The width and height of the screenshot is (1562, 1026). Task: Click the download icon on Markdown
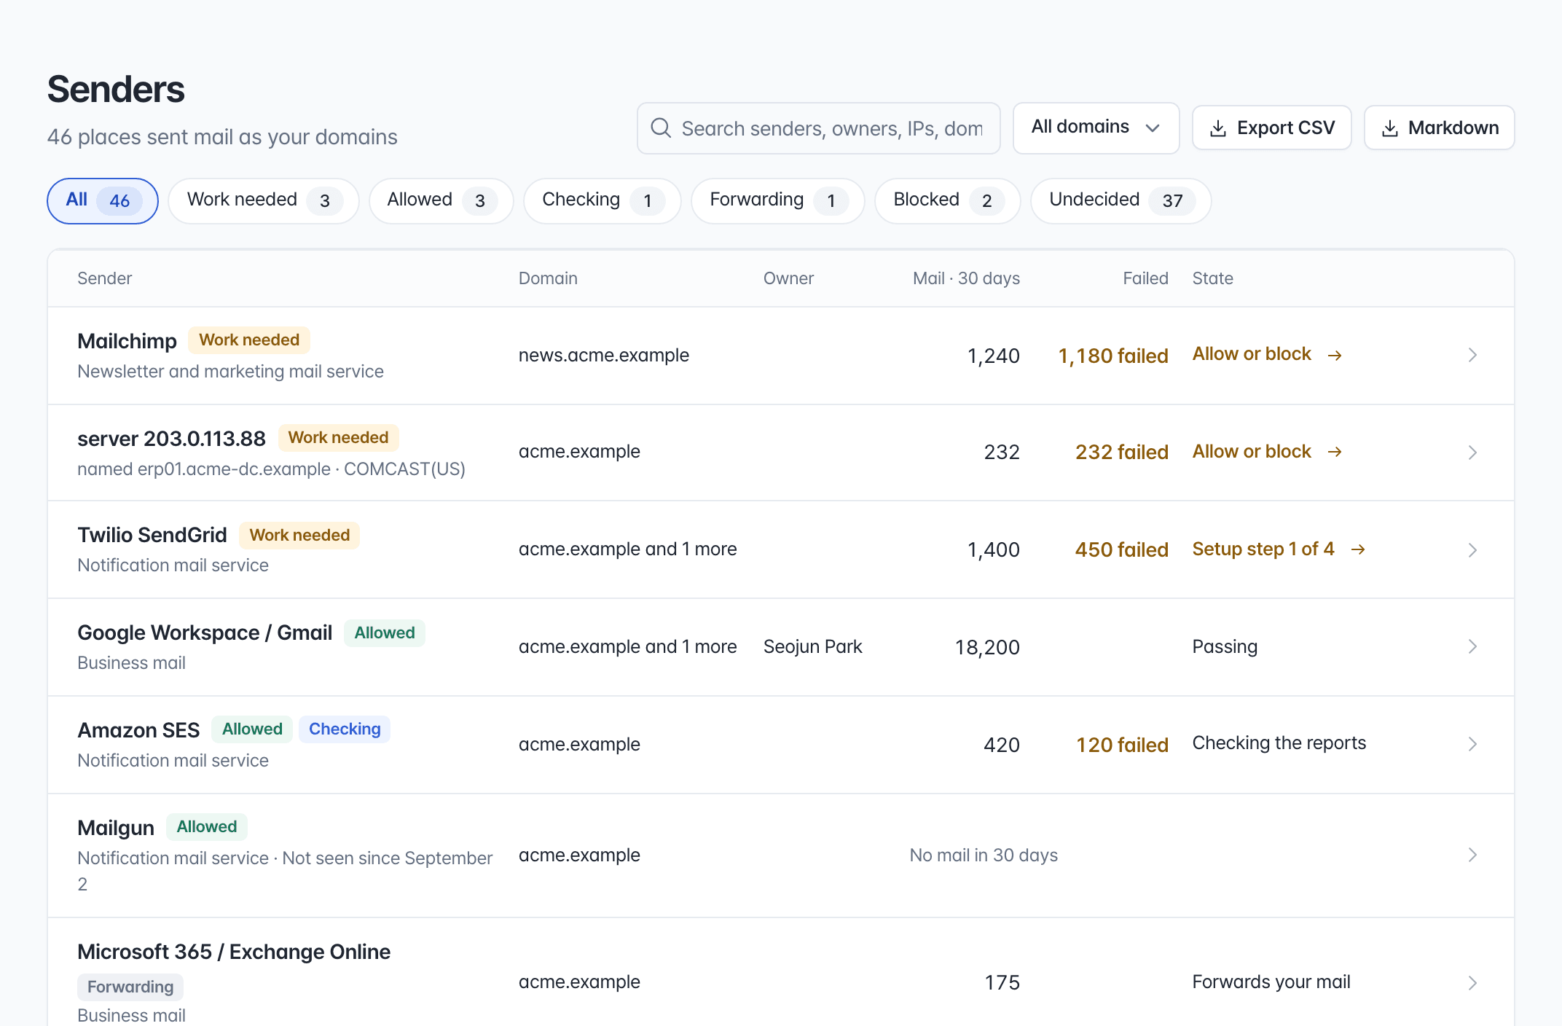point(1389,128)
